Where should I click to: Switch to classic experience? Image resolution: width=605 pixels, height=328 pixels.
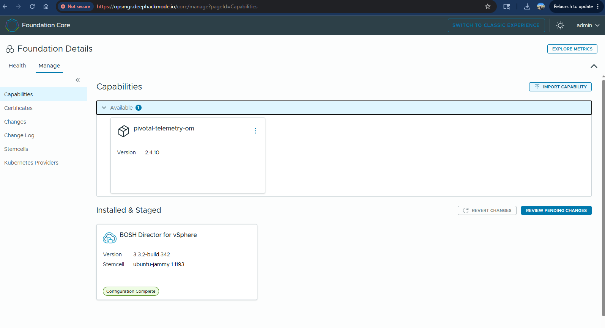(496, 25)
